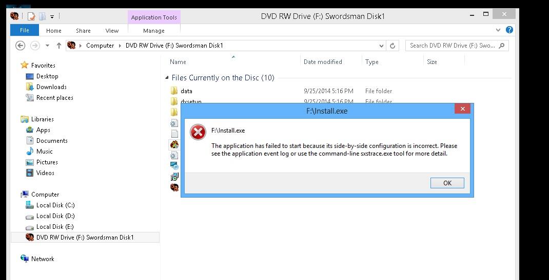Open the Music library
549x280 pixels.
[45, 152]
